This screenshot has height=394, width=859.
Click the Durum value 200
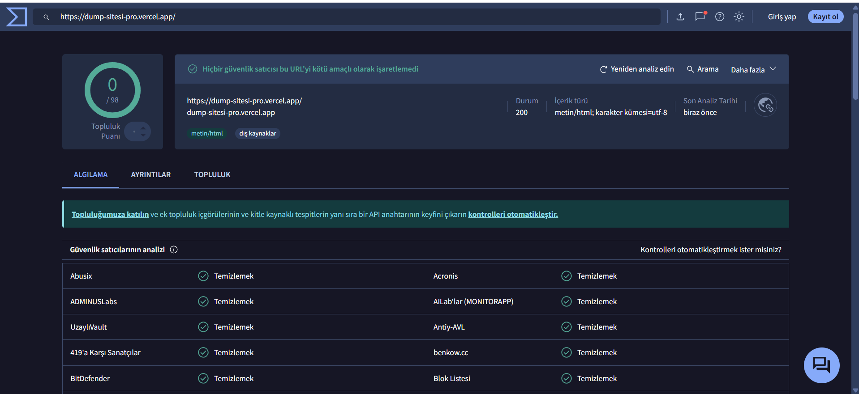522,112
